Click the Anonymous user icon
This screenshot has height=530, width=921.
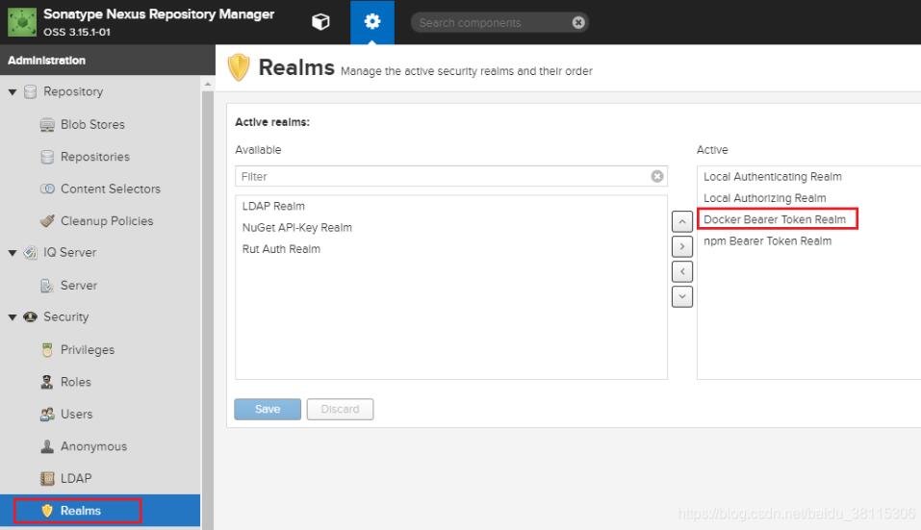47,446
